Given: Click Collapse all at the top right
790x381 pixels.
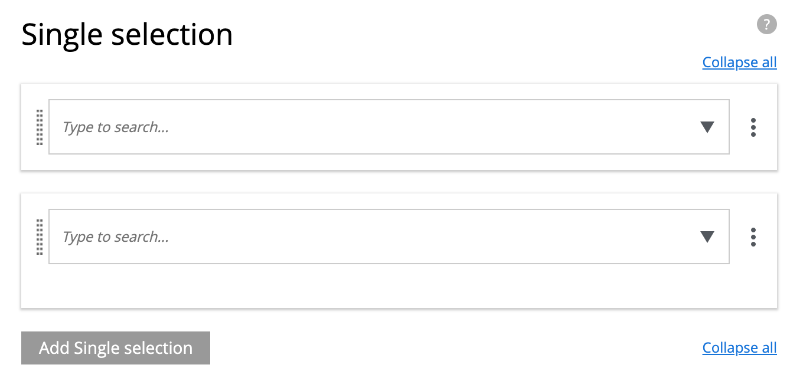Looking at the screenshot, I should [x=739, y=62].
